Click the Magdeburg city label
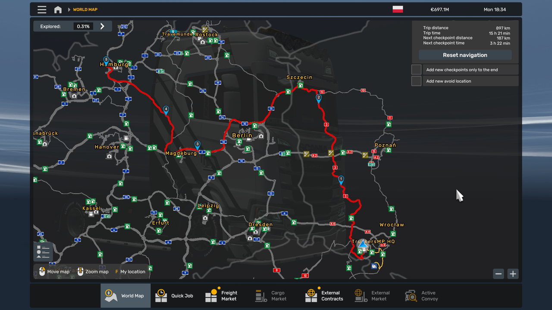This screenshot has width=552, height=310. pyautogui.click(x=181, y=153)
